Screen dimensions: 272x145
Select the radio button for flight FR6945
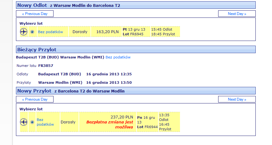[32, 32]
